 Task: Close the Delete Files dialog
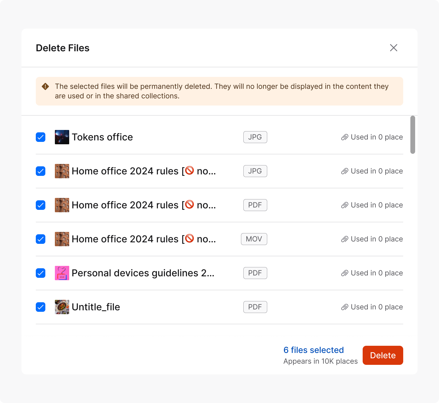394,48
